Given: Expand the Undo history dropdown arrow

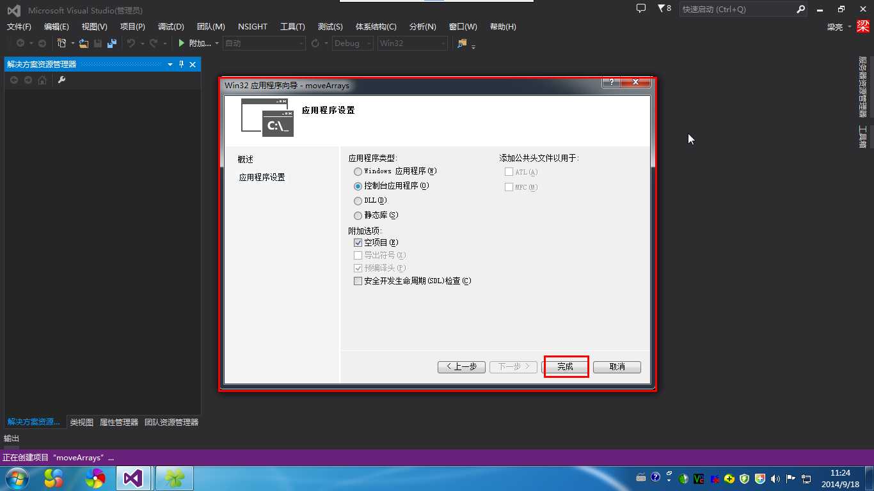Looking at the screenshot, I should click(x=142, y=43).
